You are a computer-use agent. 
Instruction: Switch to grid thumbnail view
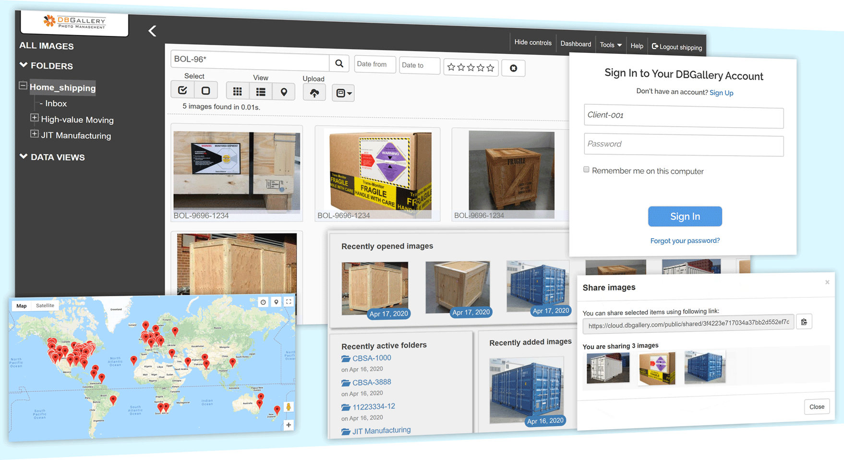click(x=237, y=91)
